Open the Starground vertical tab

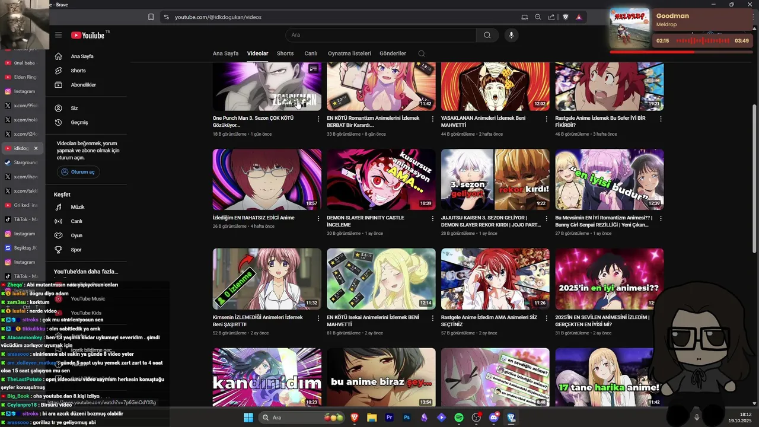[21, 162]
